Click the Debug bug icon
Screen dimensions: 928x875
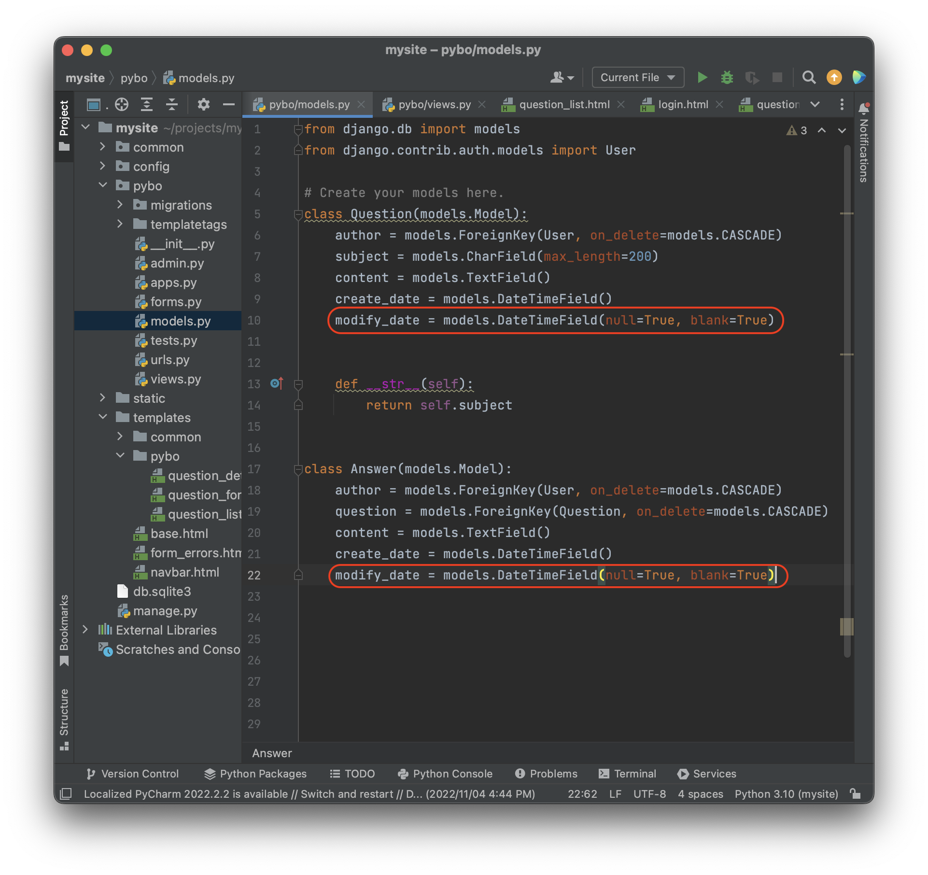click(x=727, y=77)
